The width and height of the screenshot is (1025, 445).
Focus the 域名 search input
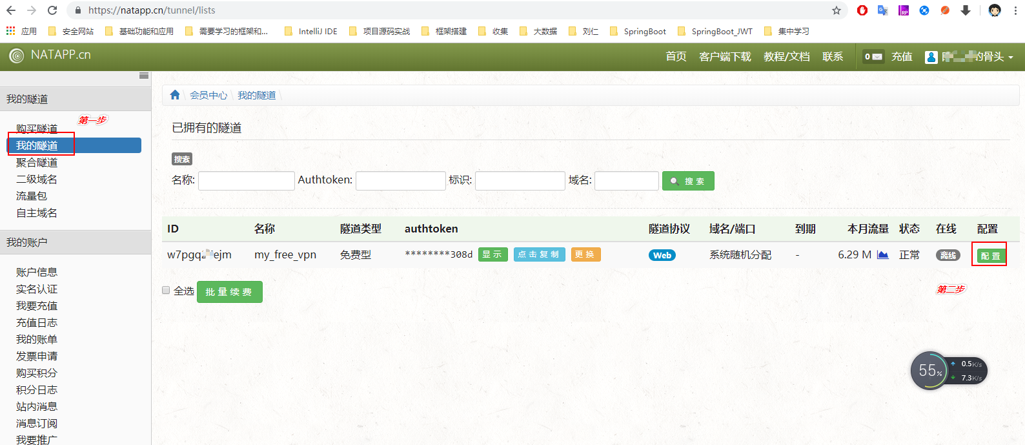pyautogui.click(x=627, y=181)
